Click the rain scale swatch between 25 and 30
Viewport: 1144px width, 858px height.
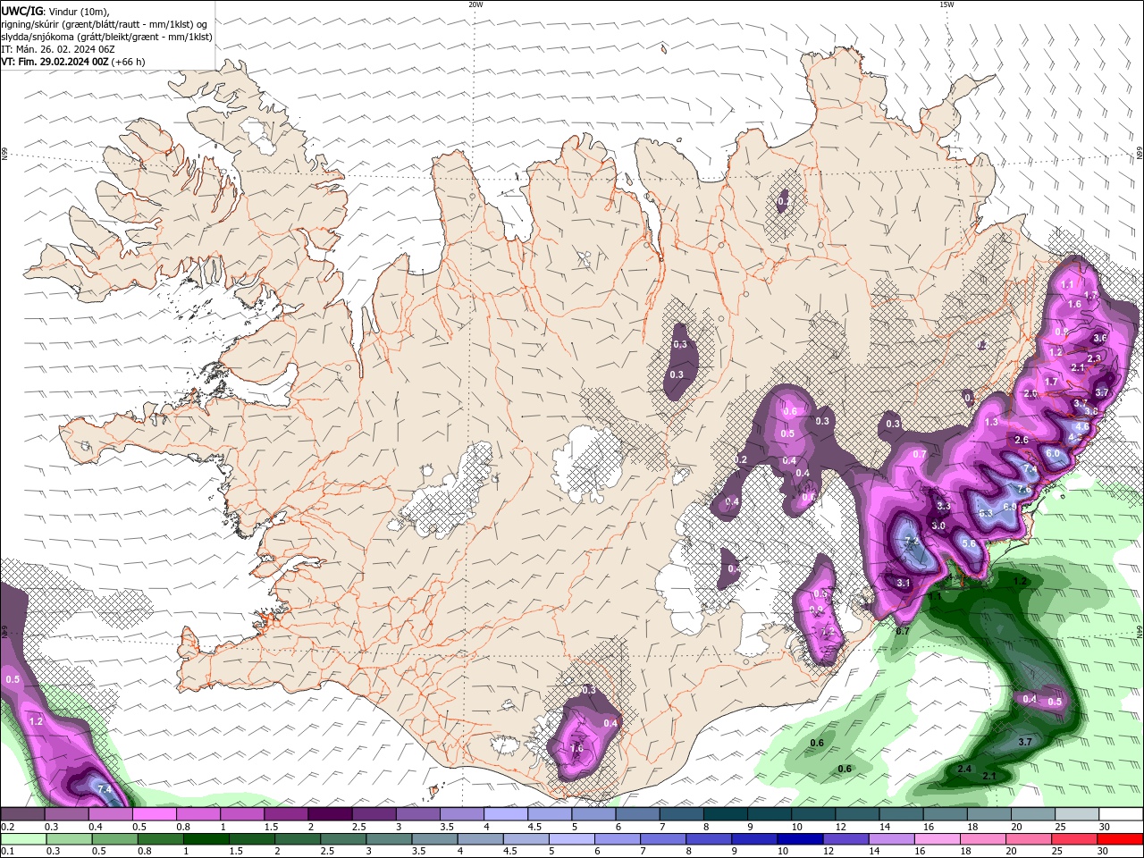pos(1073,839)
